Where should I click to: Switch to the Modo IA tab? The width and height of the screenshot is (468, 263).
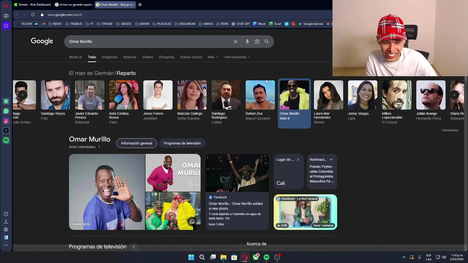tap(76, 57)
